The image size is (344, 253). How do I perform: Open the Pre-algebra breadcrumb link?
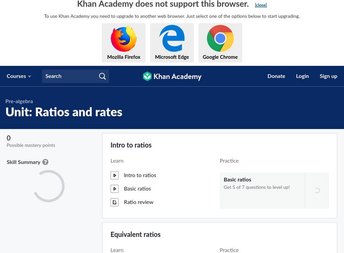pyautogui.click(x=19, y=102)
